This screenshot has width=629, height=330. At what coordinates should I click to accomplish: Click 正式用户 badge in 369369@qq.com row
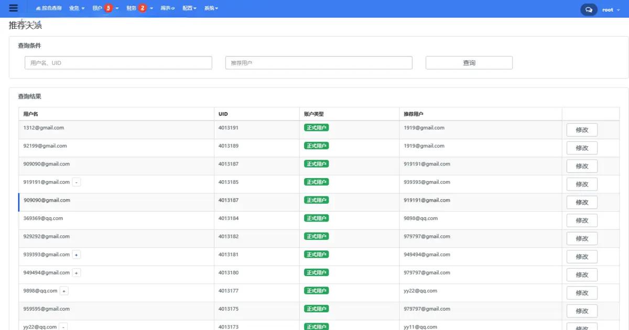317,218
